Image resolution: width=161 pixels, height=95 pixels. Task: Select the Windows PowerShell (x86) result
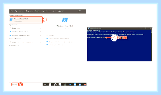[21, 35]
